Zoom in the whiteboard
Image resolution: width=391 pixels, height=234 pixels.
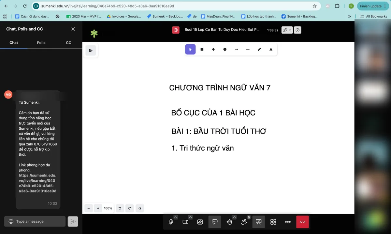click(98, 208)
